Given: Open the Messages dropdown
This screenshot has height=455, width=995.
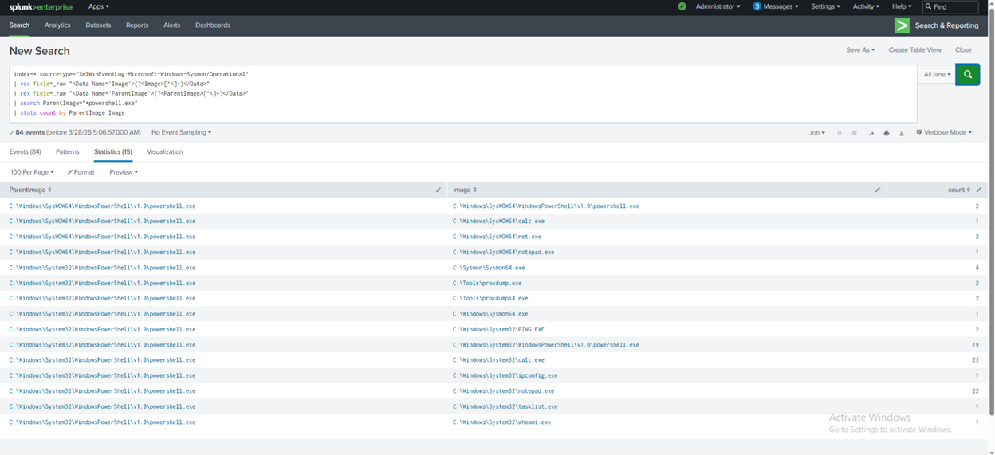Looking at the screenshot, I should click(x=776, y=6).
